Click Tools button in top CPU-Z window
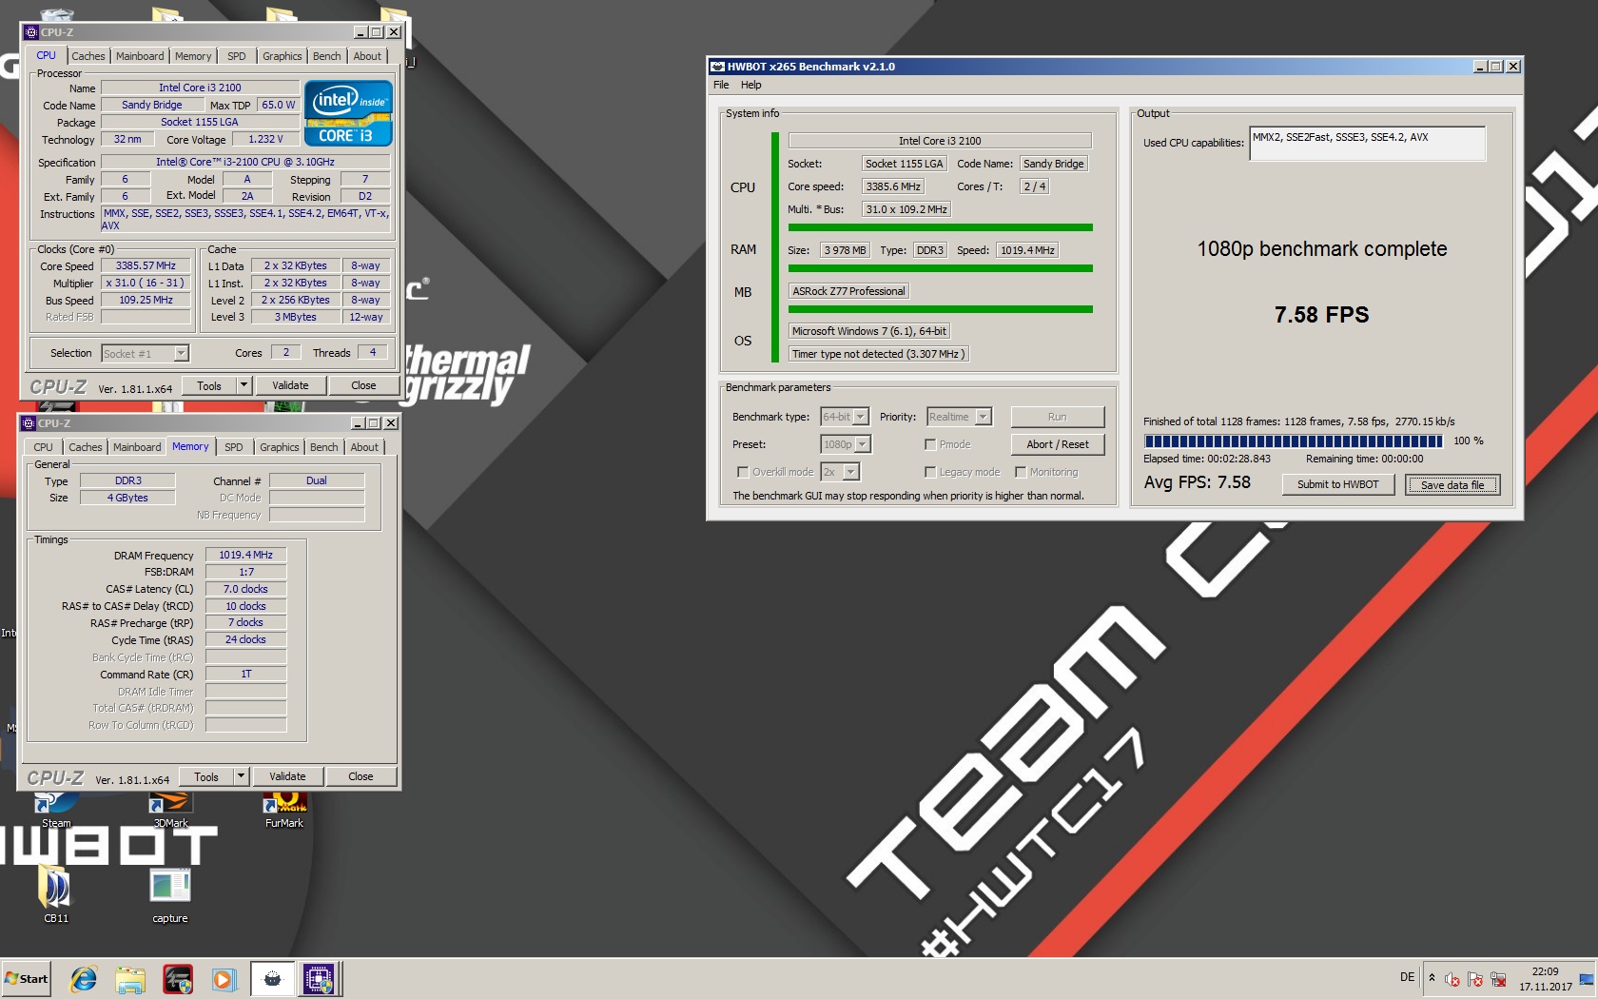The width and height of the screenshot is (1598, 999). 209,385
